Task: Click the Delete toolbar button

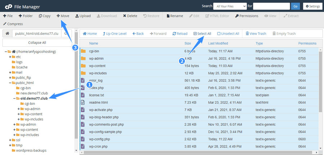Action: point(130,16)
